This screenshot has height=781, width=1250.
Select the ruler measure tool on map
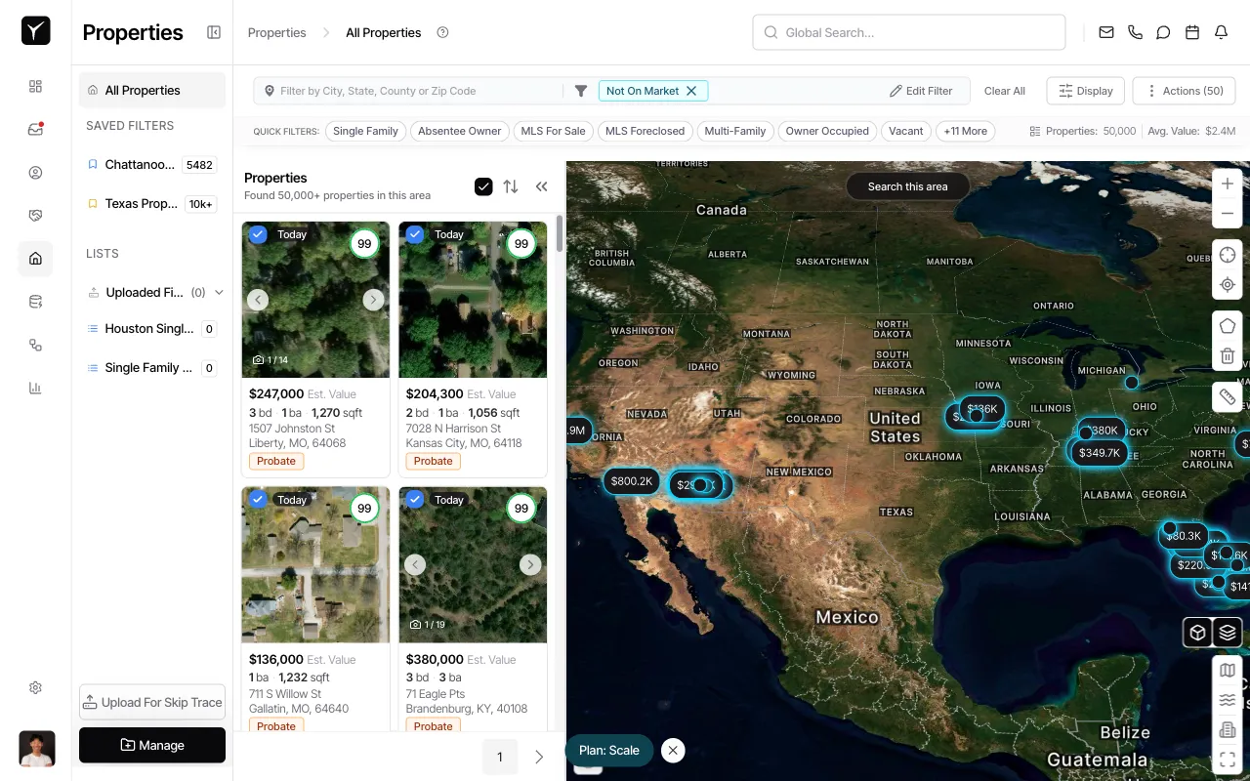(1228, 396)
